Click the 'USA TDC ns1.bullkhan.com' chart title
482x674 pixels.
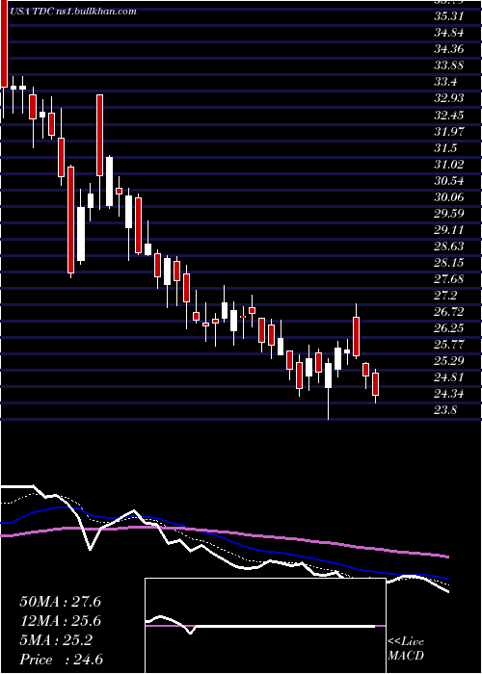point(72,12)
